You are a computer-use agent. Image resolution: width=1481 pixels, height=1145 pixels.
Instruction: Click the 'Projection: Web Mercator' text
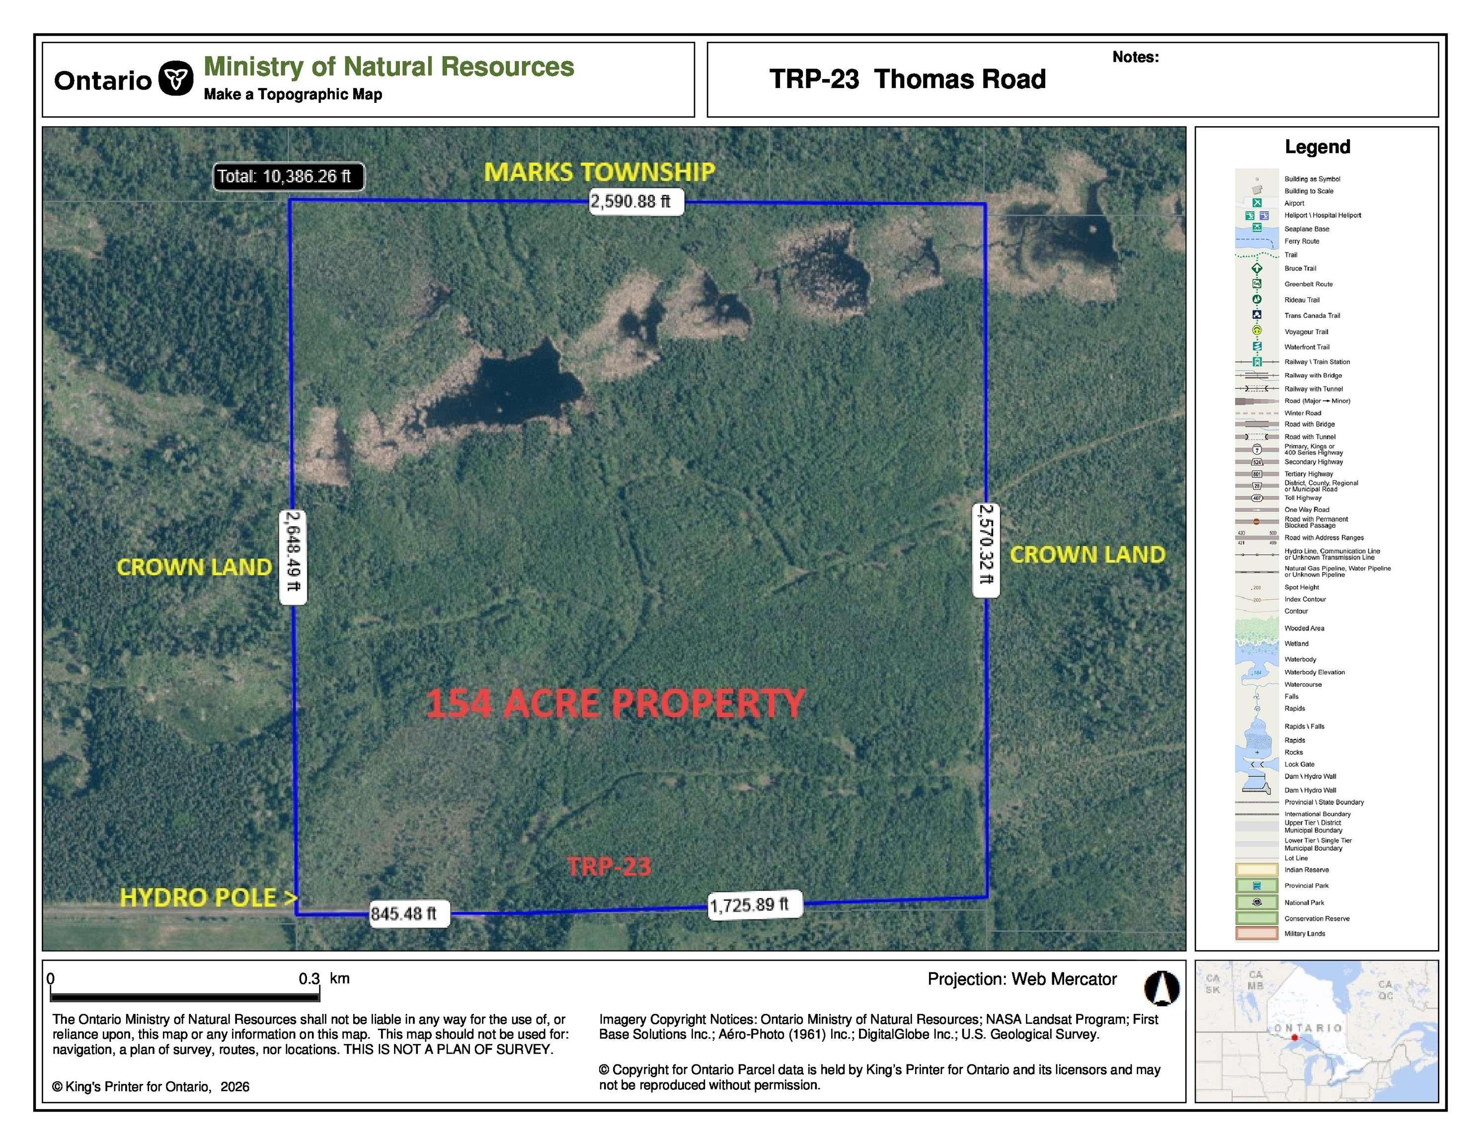pyautogui.click(x=1022, y=979)
